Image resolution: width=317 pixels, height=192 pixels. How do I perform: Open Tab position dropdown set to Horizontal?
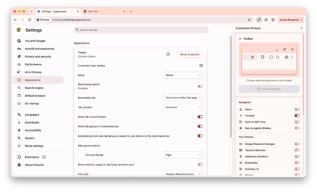coord(183,107)
